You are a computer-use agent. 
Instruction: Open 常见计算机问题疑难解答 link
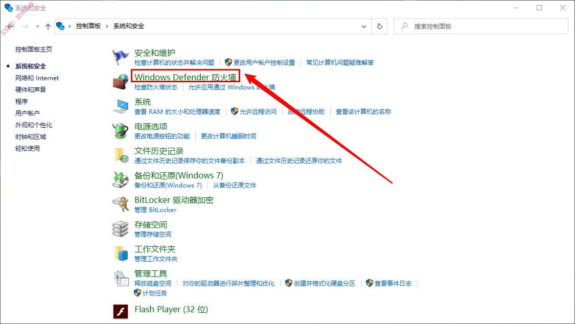[x=340, y=63]
